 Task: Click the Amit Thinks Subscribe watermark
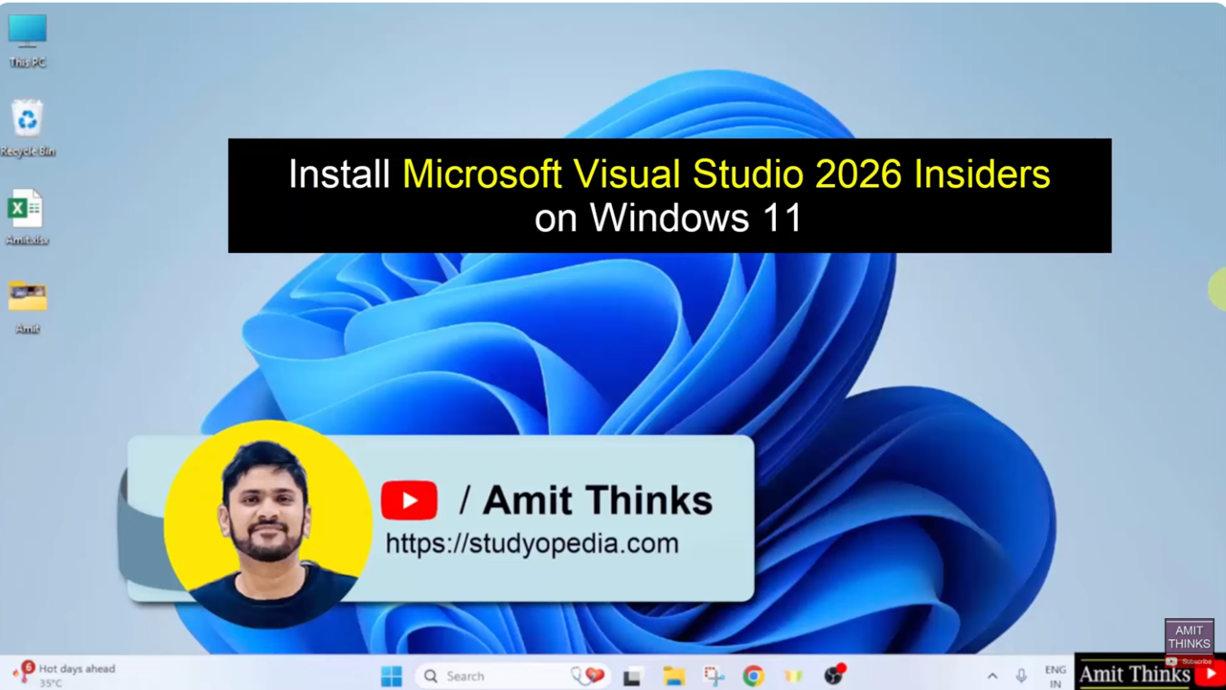(1189, 644)
